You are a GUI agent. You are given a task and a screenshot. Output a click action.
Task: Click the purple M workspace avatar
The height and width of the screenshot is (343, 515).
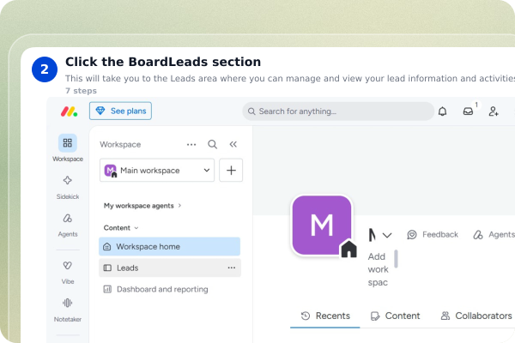[322, 226]
